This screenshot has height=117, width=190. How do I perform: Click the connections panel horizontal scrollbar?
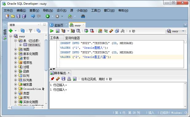pyautogui.click(x=23, y=107)
